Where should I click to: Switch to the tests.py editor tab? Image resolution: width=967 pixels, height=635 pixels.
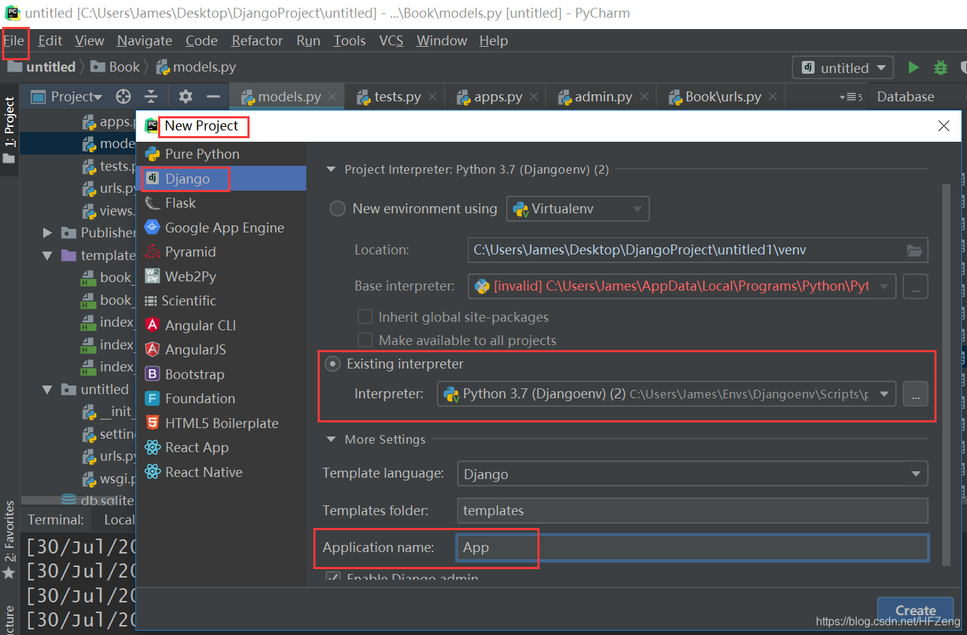tap(396, 96)
